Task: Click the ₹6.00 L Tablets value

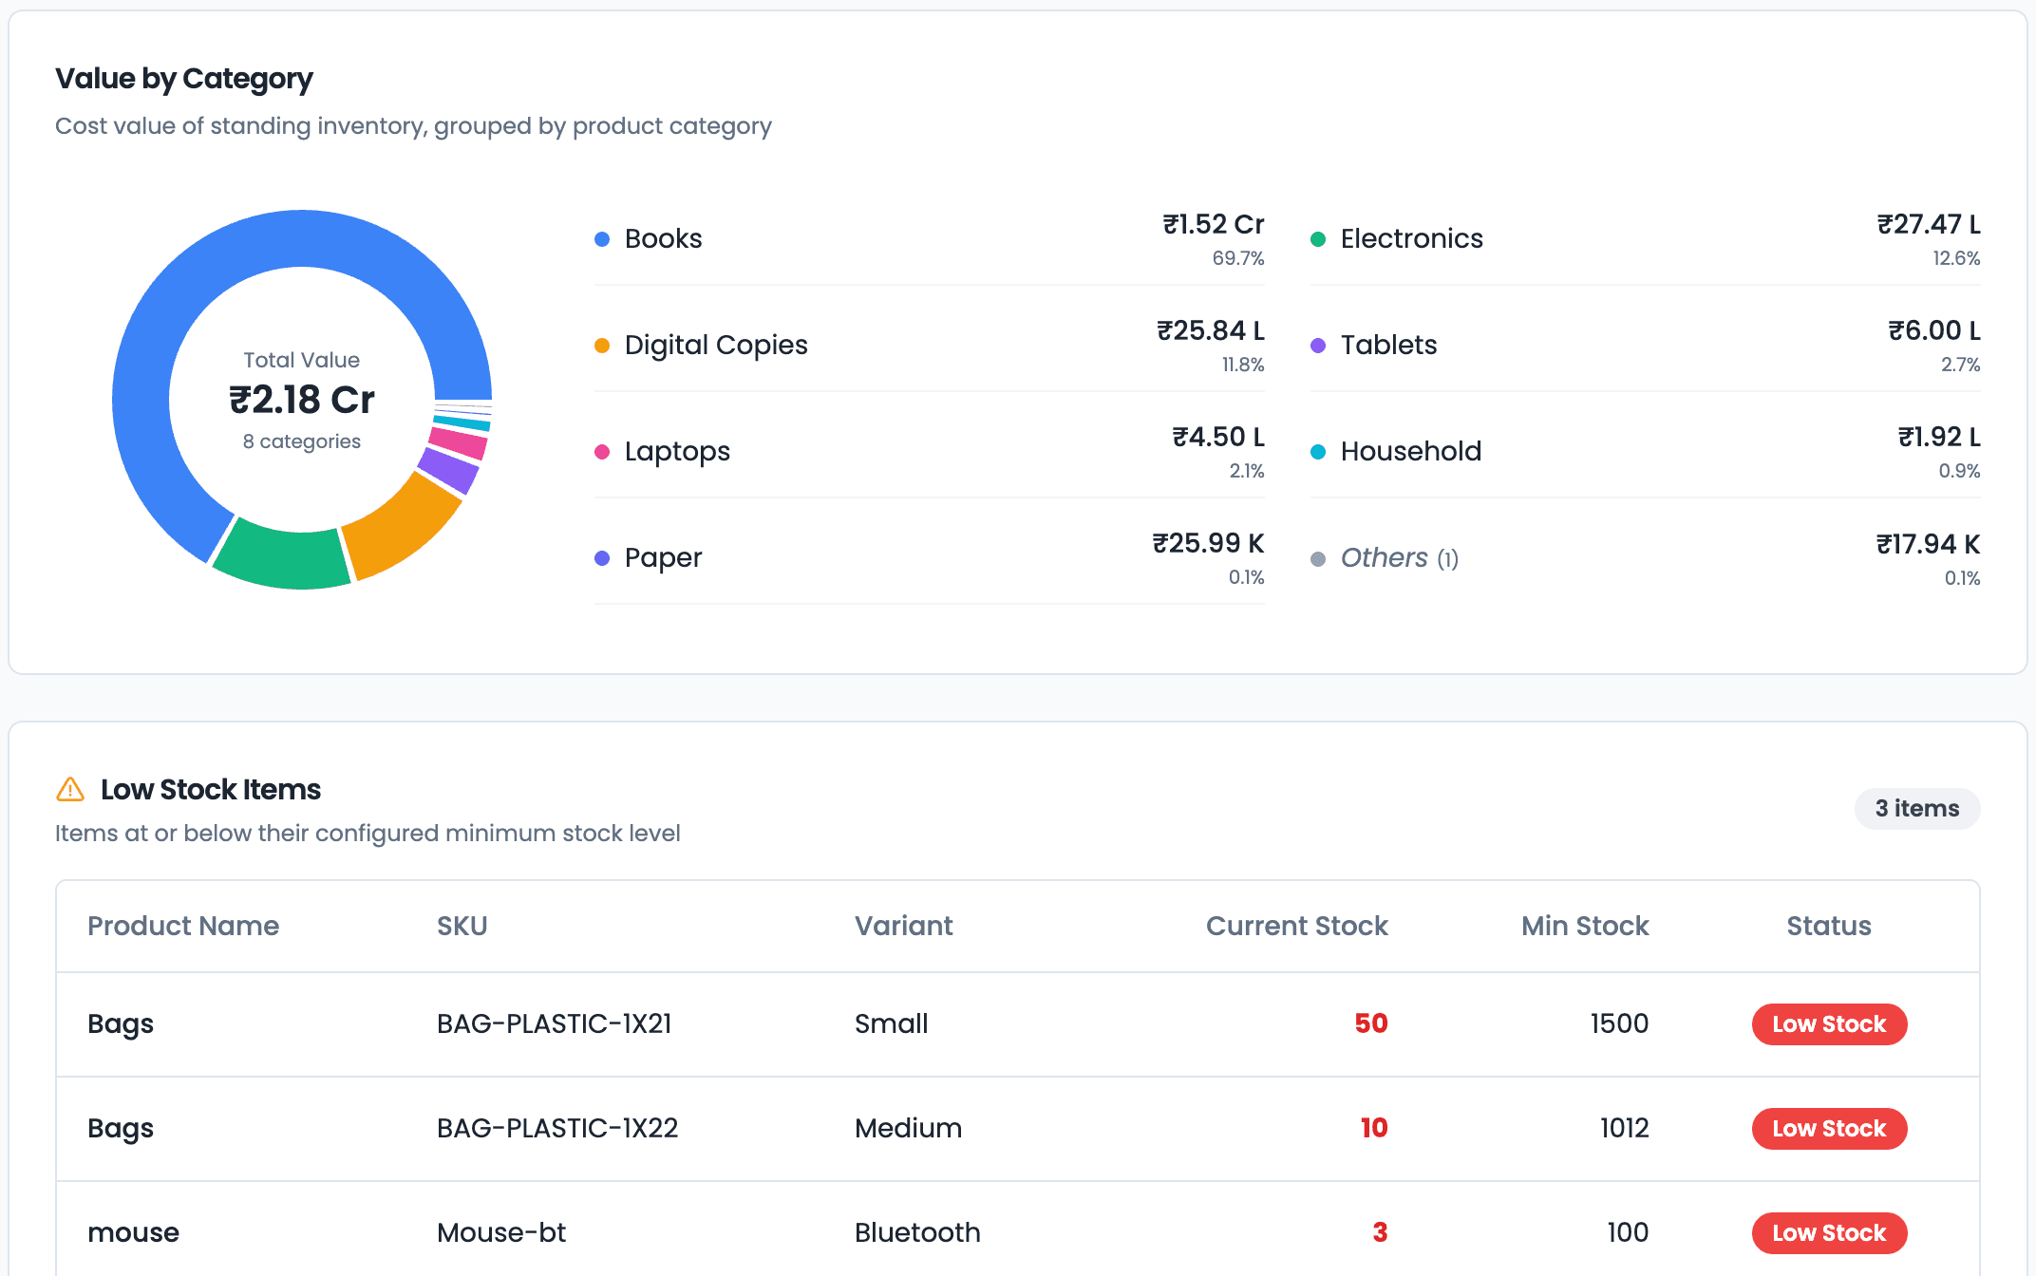Action: 1934,331
